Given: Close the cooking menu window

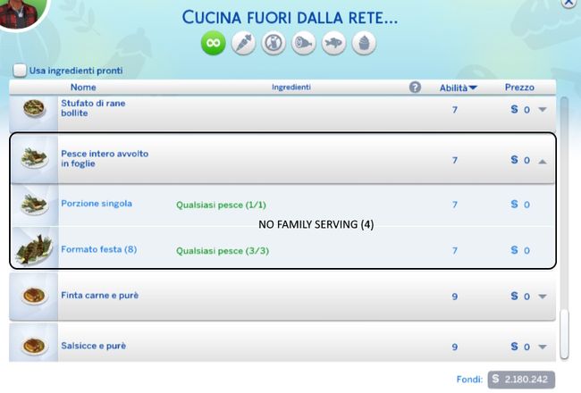Looking at the screenshot, I should tap(568, 4).
